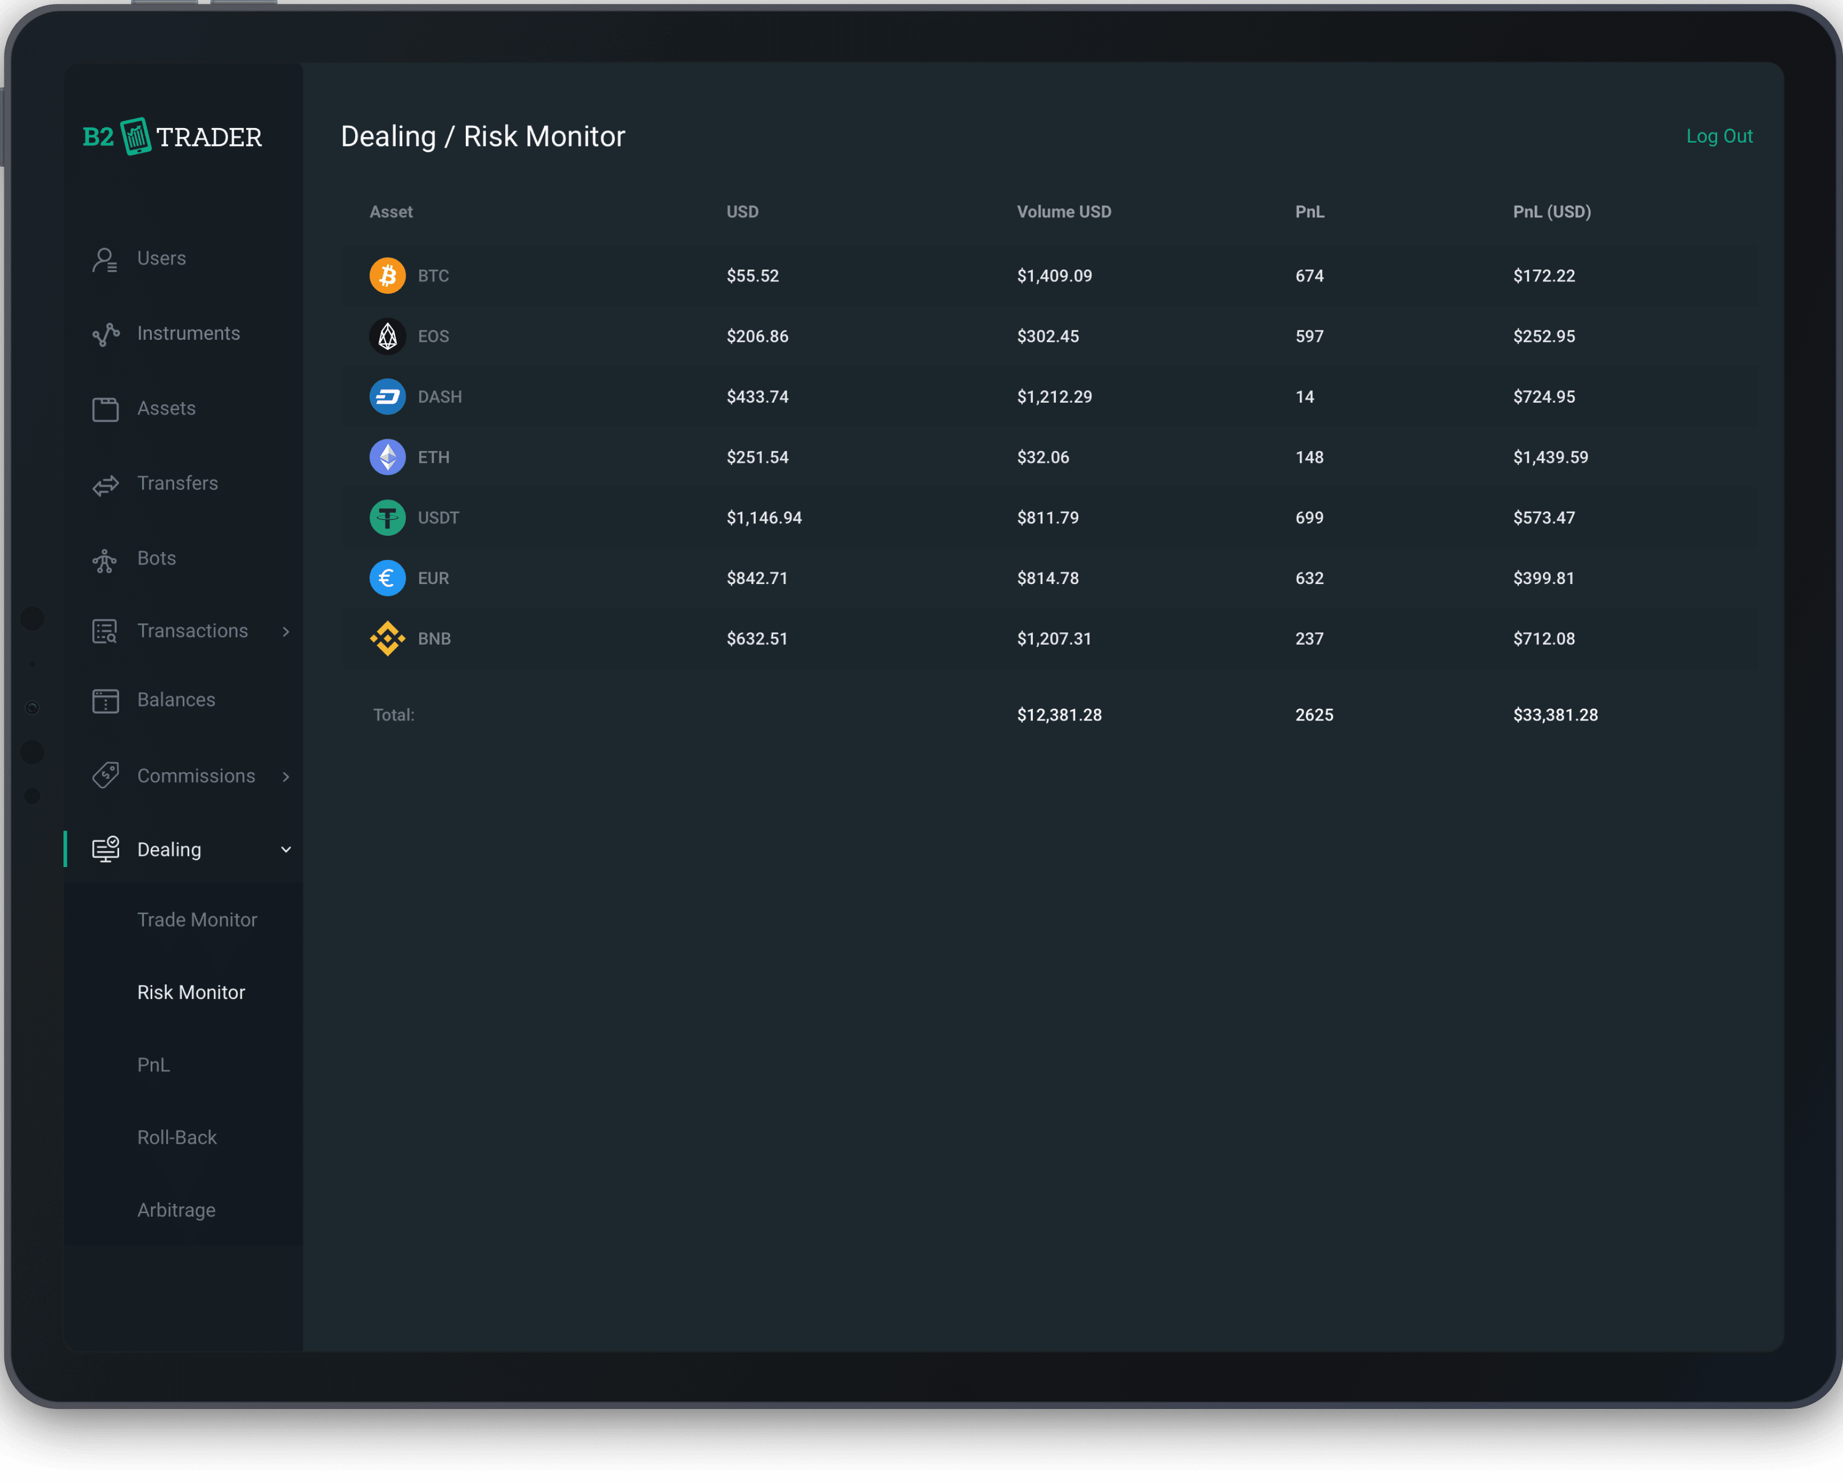
Task: Click the $302.45 volume value
Action: [1047, 336]
